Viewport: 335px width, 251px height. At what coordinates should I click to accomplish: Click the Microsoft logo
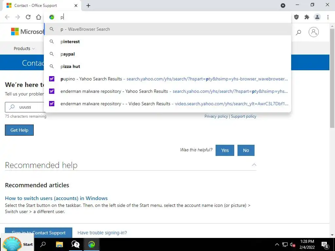(27, 32)
